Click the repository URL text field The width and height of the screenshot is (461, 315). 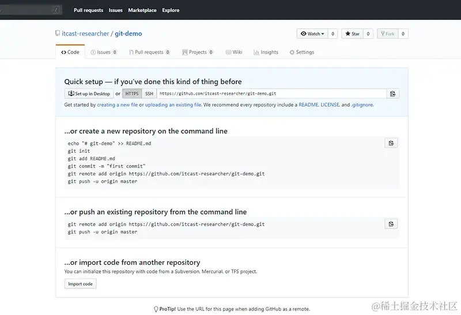point(271,94)
